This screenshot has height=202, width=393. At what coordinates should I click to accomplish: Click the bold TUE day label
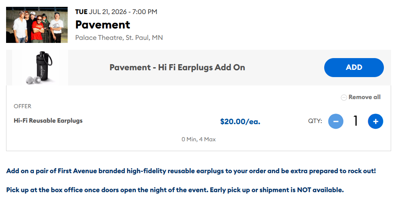pos(81,12)
